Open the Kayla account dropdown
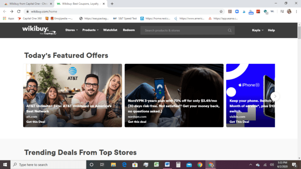 click(x=258, y=30)
